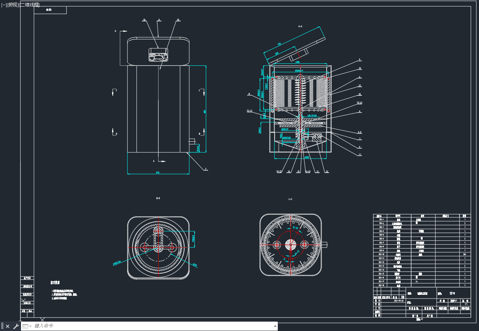This screenshot has width=479, height=331.
Task: Select the B-B section view label
Action: (x=158, y=198)
